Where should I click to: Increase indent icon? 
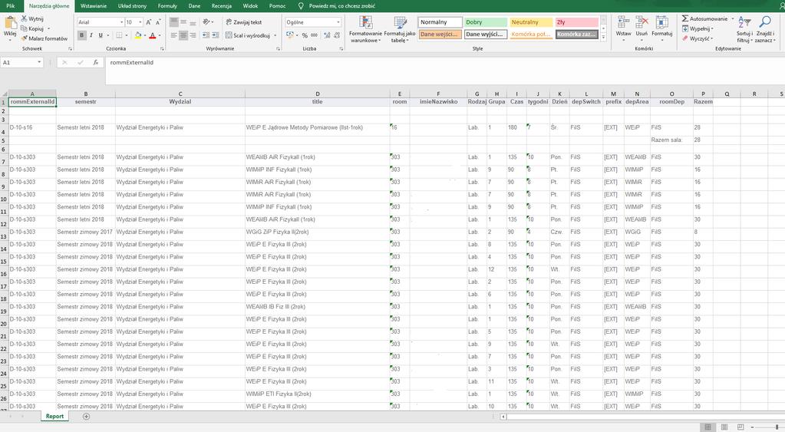point(216,35)
